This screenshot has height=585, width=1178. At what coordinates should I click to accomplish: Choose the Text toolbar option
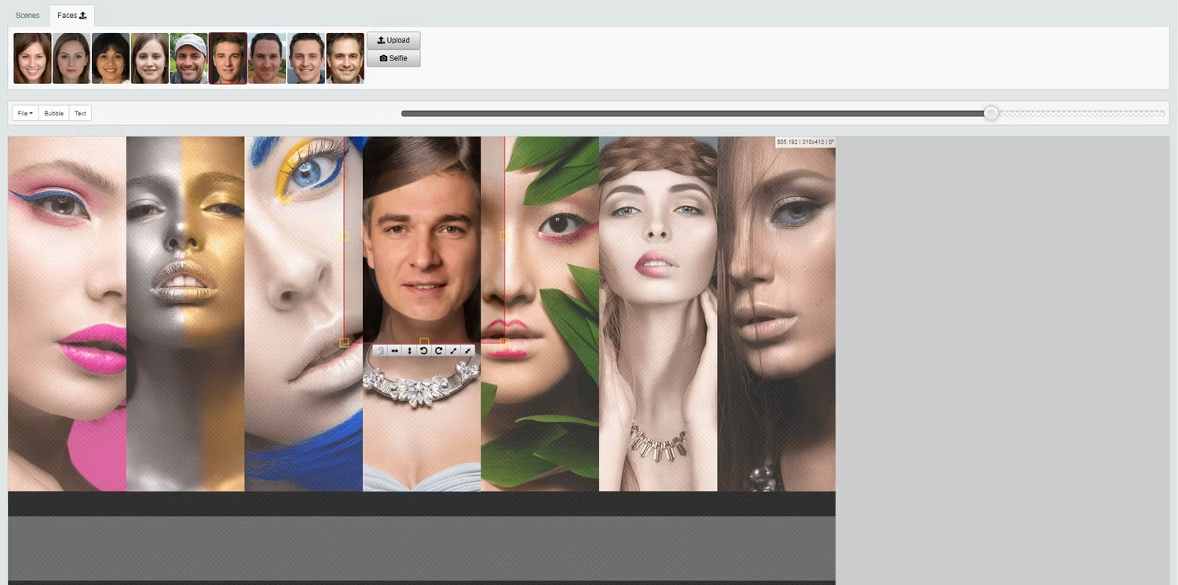tap(80, 114)
